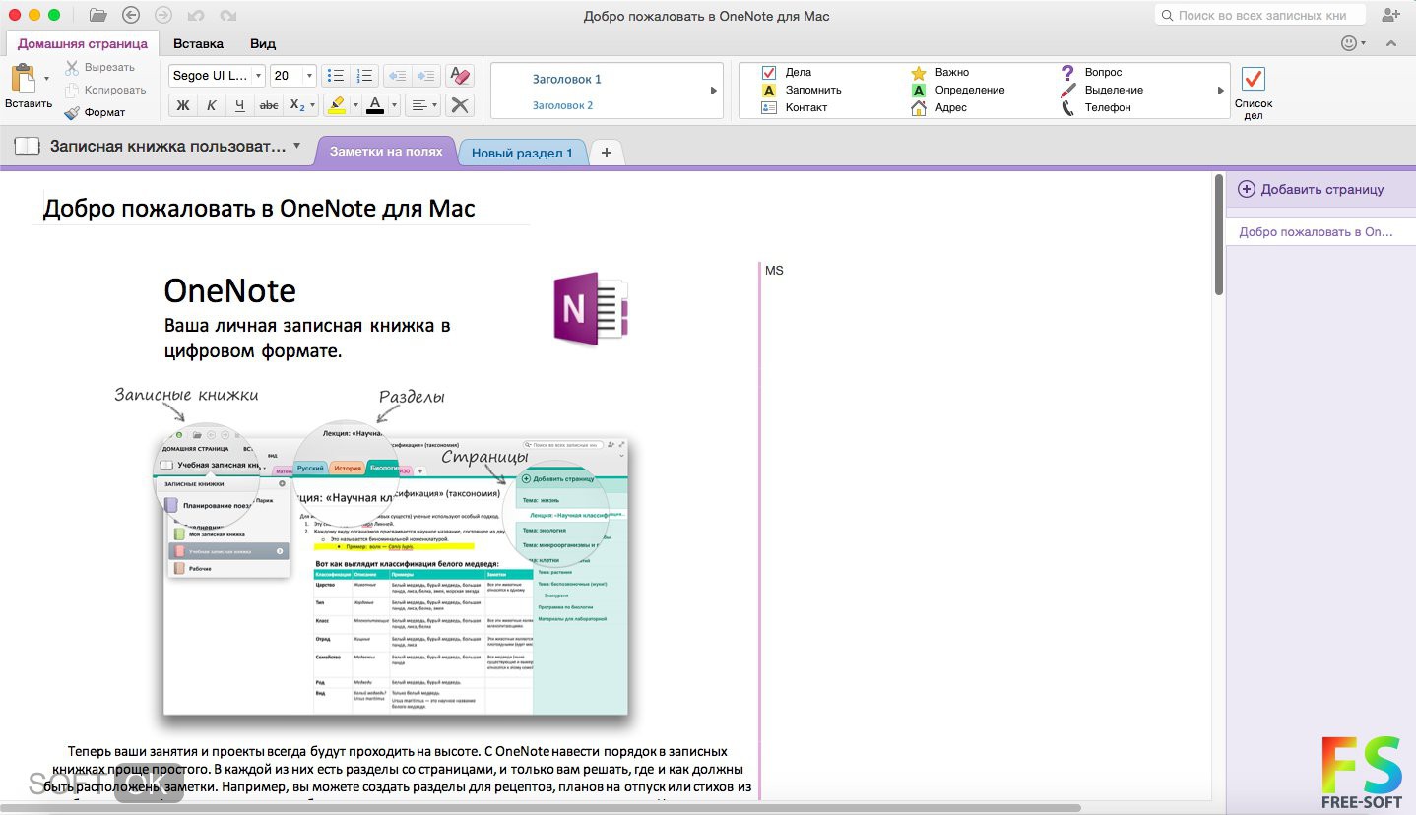Apply the Важно star tag
1416x815 pixels.
click(939, 72)
